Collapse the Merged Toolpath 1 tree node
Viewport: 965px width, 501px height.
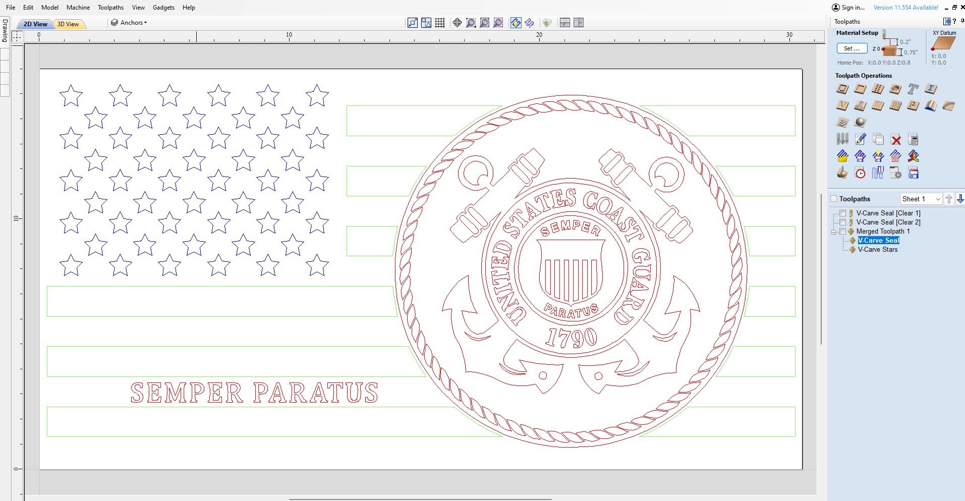tap(833, 232)
